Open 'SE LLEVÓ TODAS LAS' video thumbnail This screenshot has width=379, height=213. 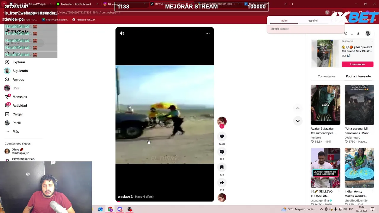[x=325, y=168]
